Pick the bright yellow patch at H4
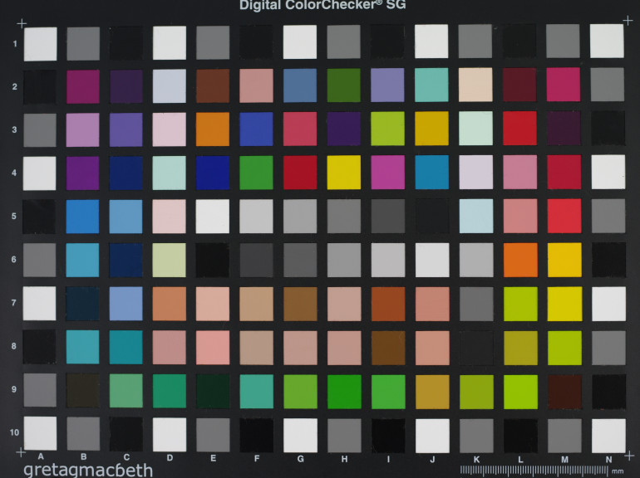Image resolution: width=640 pixels, height=478 pixels. 343,172
